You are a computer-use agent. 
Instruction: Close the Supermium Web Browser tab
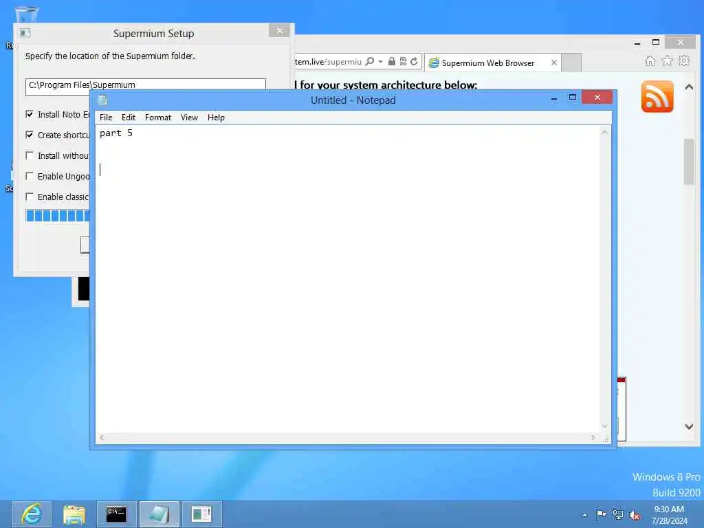[x=554, y=63]
